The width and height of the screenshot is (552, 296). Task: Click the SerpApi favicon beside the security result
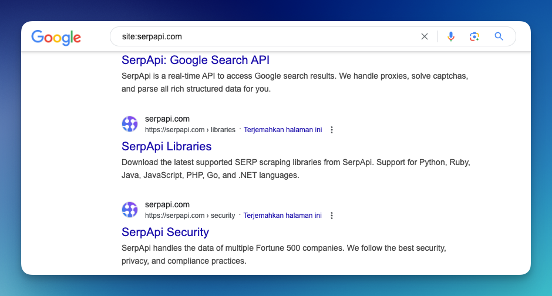pos(130,210)
